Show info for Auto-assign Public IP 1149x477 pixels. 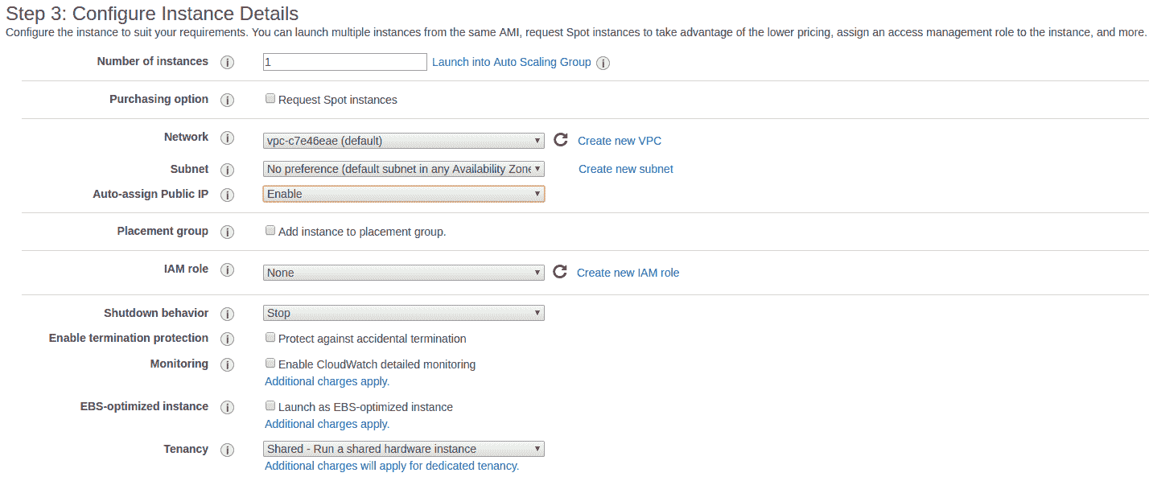click(228, 195)
